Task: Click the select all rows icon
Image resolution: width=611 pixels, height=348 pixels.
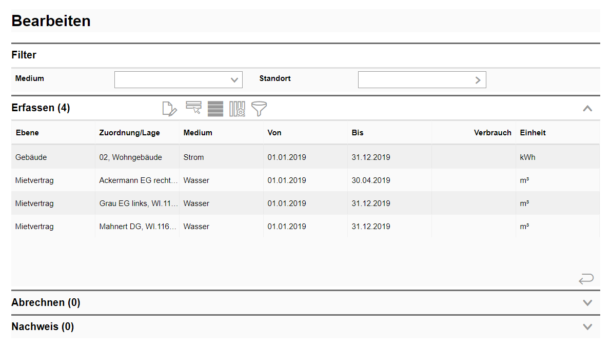Action: [x=215, y=109]
